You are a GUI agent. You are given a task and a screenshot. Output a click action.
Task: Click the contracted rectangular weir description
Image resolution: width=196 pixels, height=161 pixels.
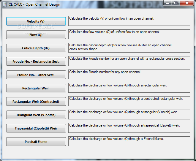(129, 101)
